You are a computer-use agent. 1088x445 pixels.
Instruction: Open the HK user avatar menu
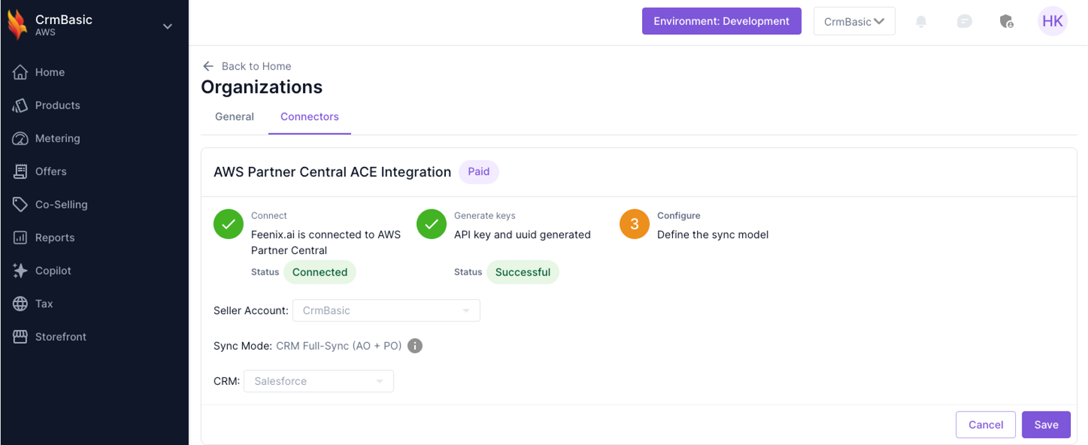(1052, 21)
